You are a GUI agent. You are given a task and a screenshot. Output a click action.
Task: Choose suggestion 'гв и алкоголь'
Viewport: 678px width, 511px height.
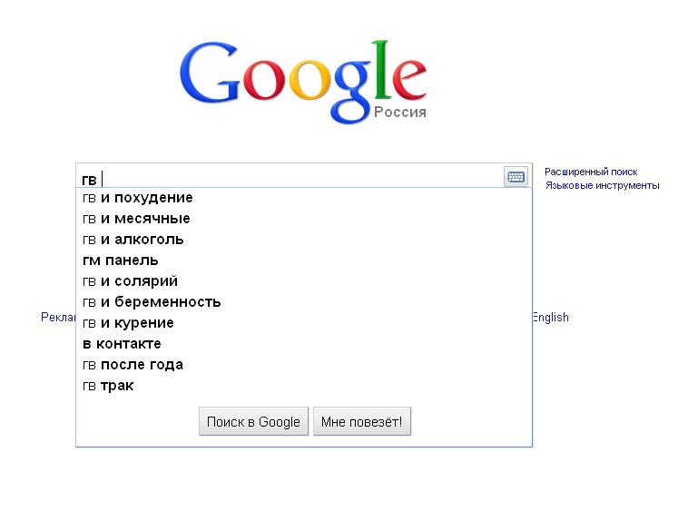coord(133,240)
